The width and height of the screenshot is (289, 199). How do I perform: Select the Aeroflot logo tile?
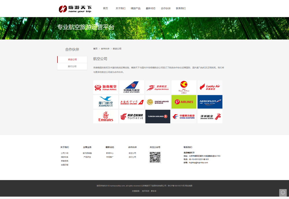point(210,102)
